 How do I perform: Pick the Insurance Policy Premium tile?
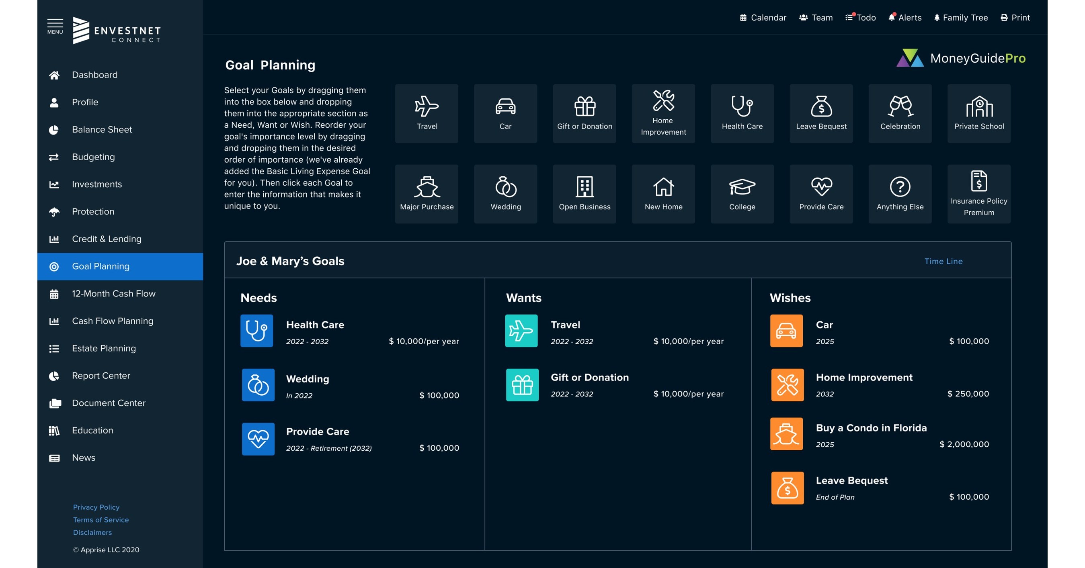pyautogui.click(x=978, y=194)
